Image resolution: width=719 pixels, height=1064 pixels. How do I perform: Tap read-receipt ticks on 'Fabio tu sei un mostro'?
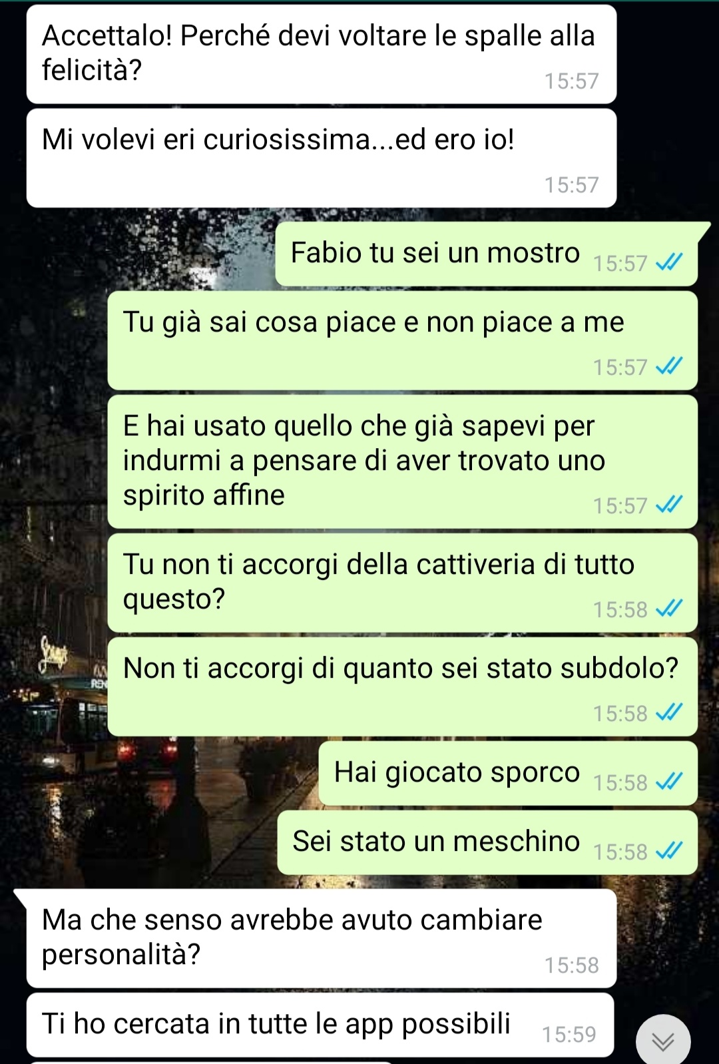669,263
